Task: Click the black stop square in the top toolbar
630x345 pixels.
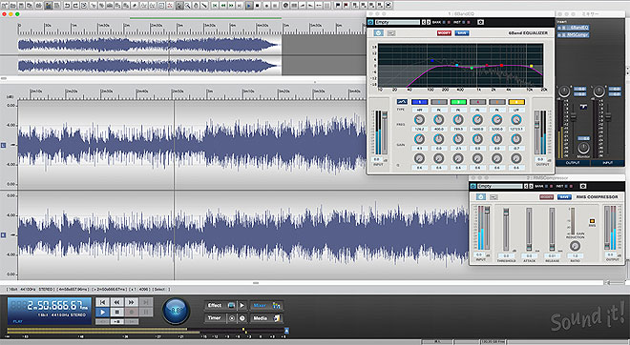Action: click(257, 6)
